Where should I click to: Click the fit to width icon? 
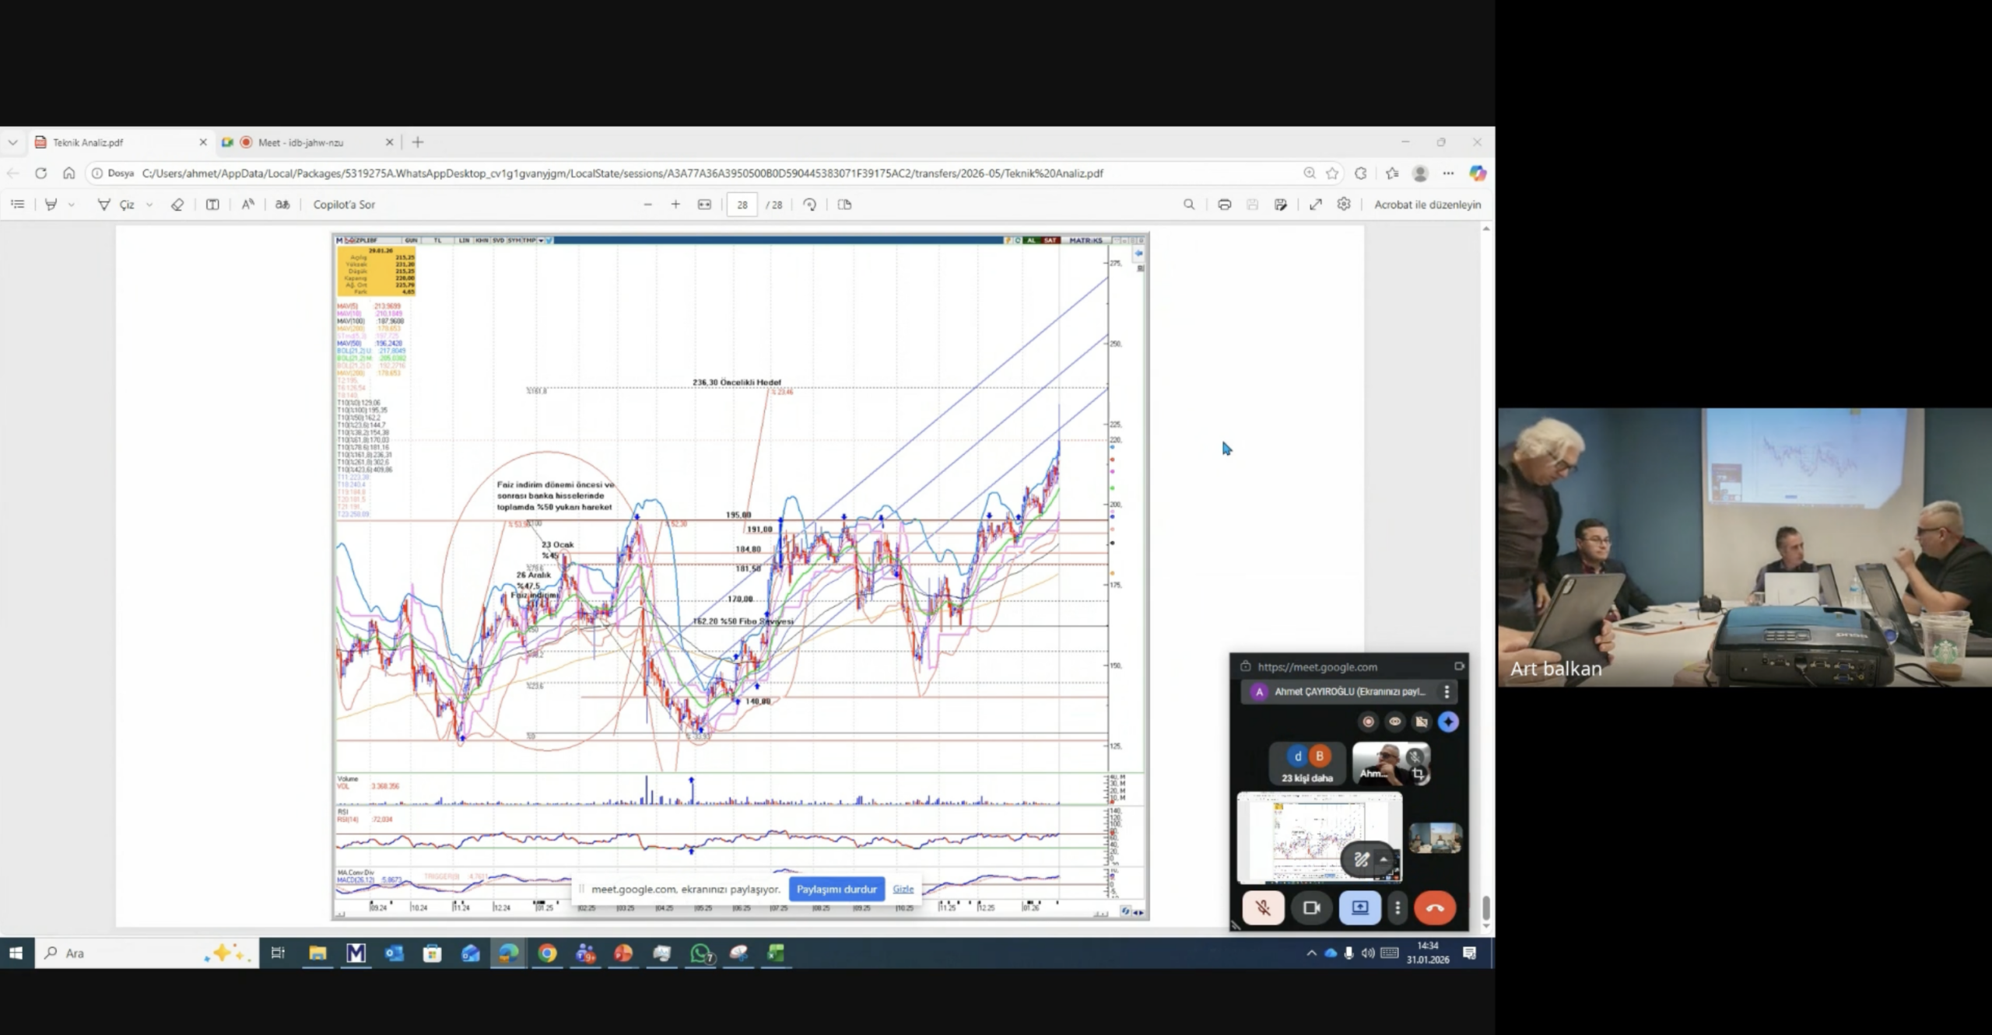(704, 205)
